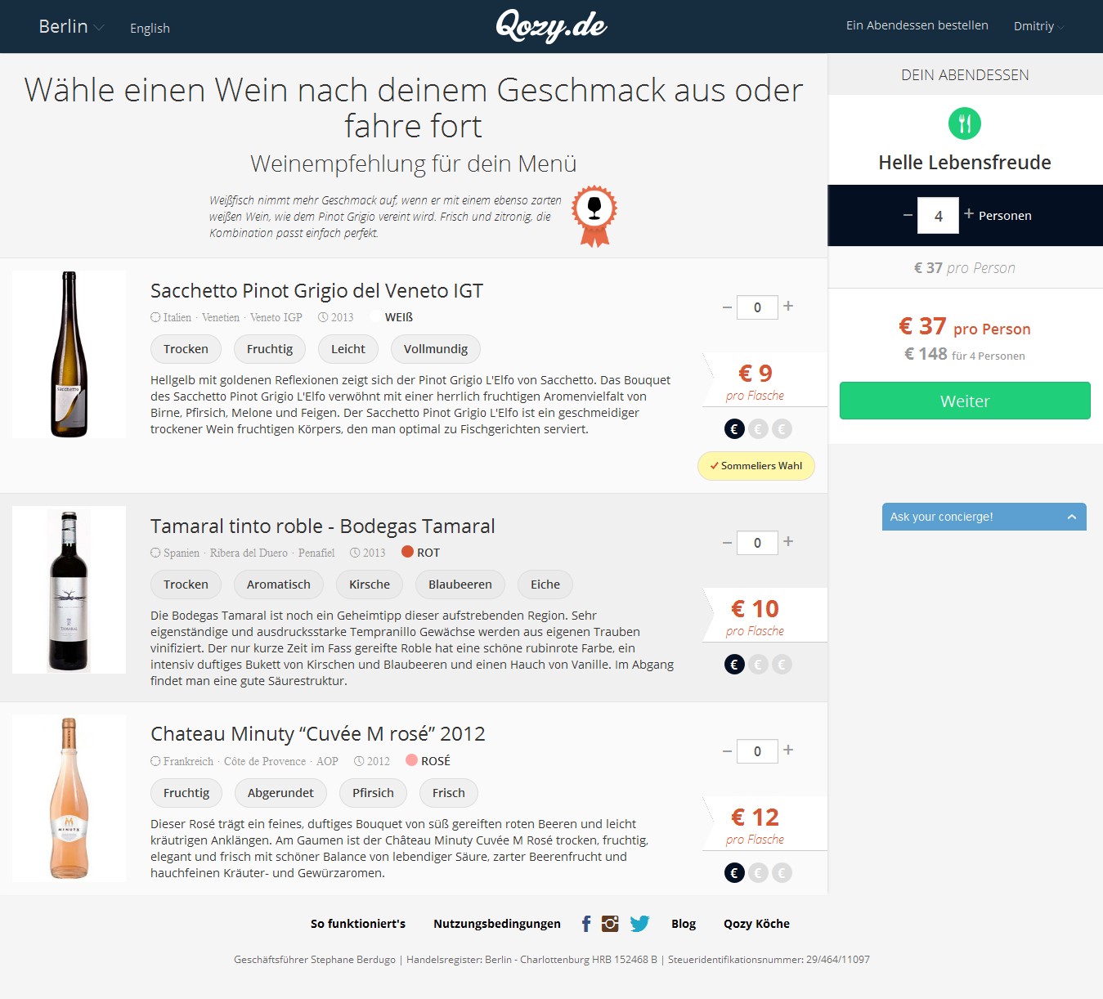The image size is (1103, 999).
Task: Select the Abgerundet tag
Action: [280, 793]
